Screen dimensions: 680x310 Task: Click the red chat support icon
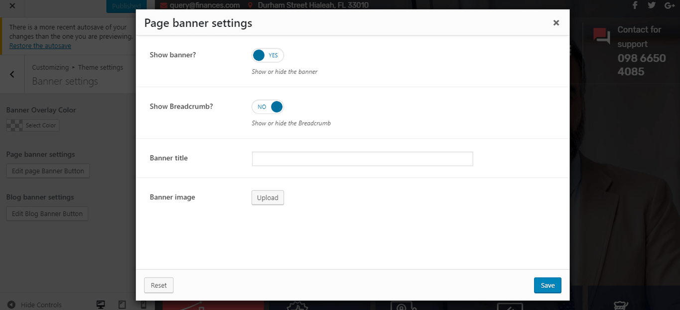[602, 36]
